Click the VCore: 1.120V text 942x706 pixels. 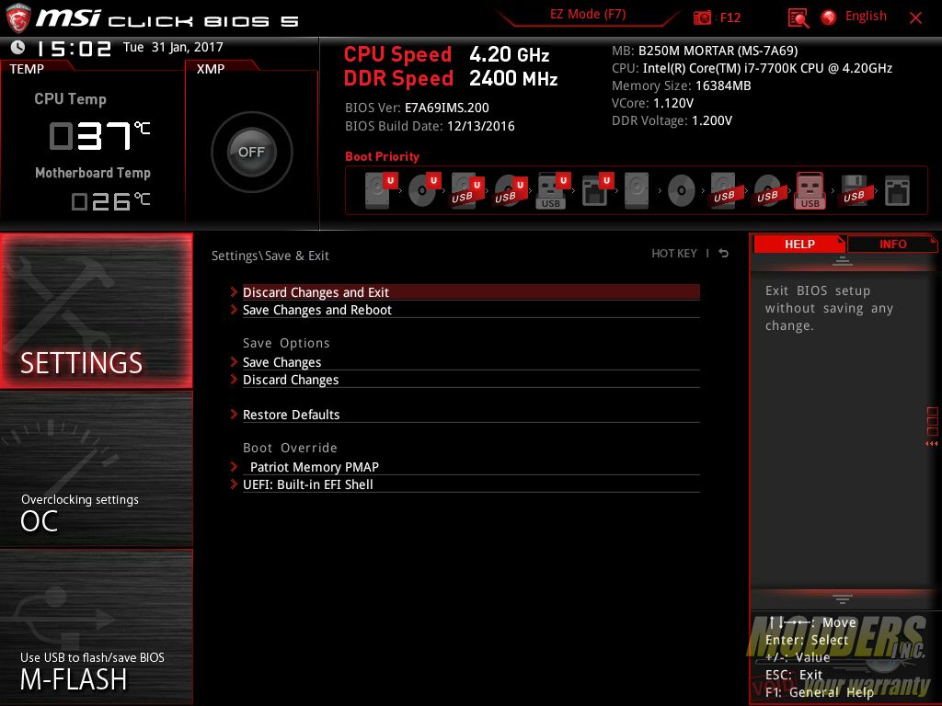coord(652,103)
